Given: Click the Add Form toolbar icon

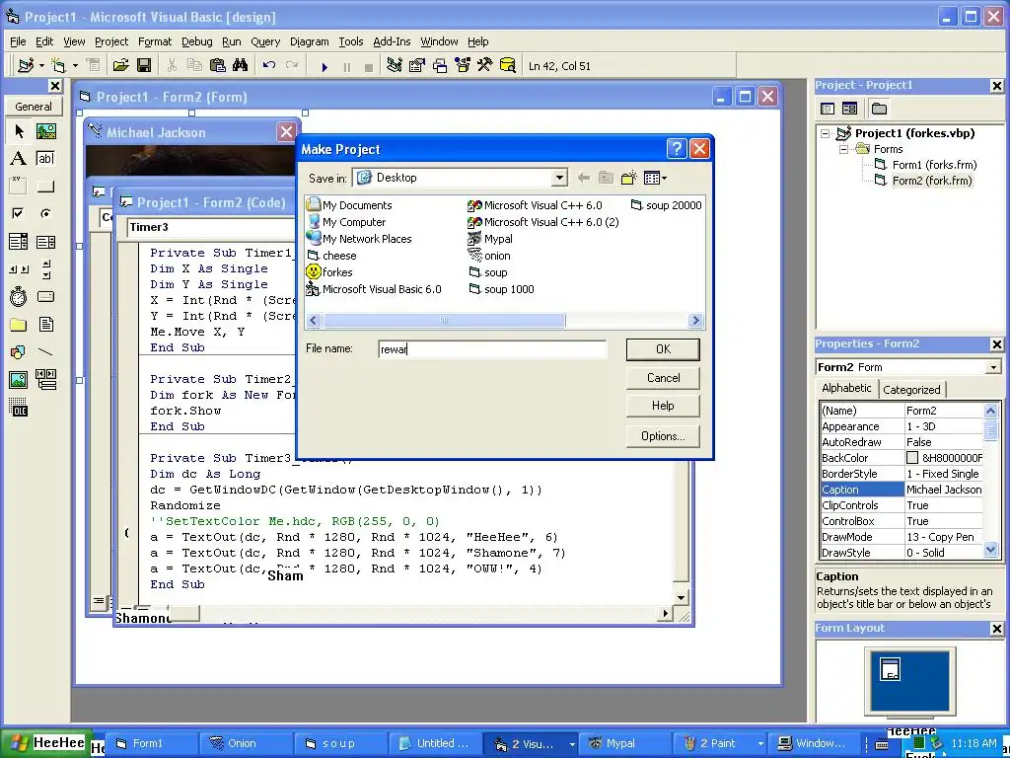Looking at the screenshot, I should click(58, 65).
